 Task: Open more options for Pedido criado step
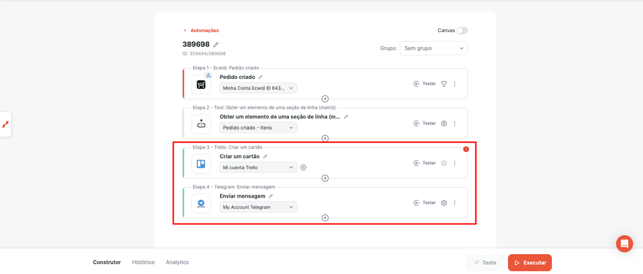point(454,84)
